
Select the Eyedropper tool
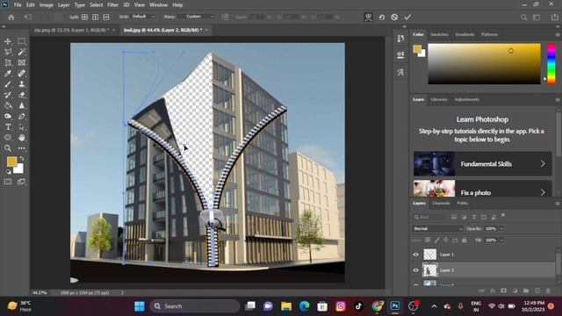tap(8, 74)
